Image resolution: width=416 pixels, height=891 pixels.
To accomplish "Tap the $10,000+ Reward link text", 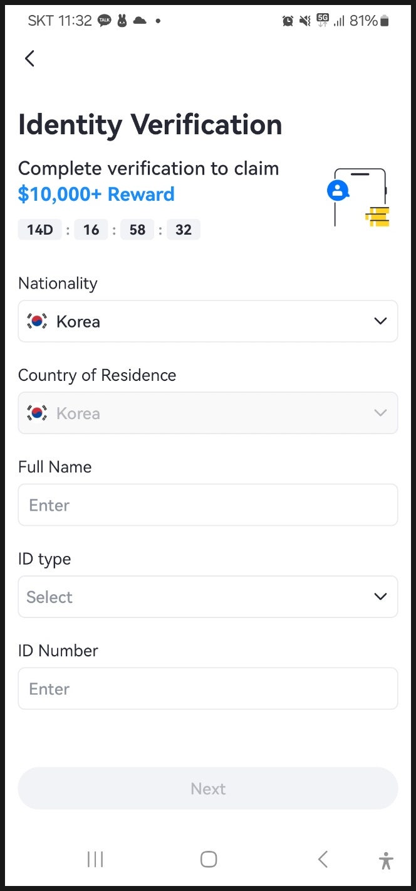I will coord(96,195).
